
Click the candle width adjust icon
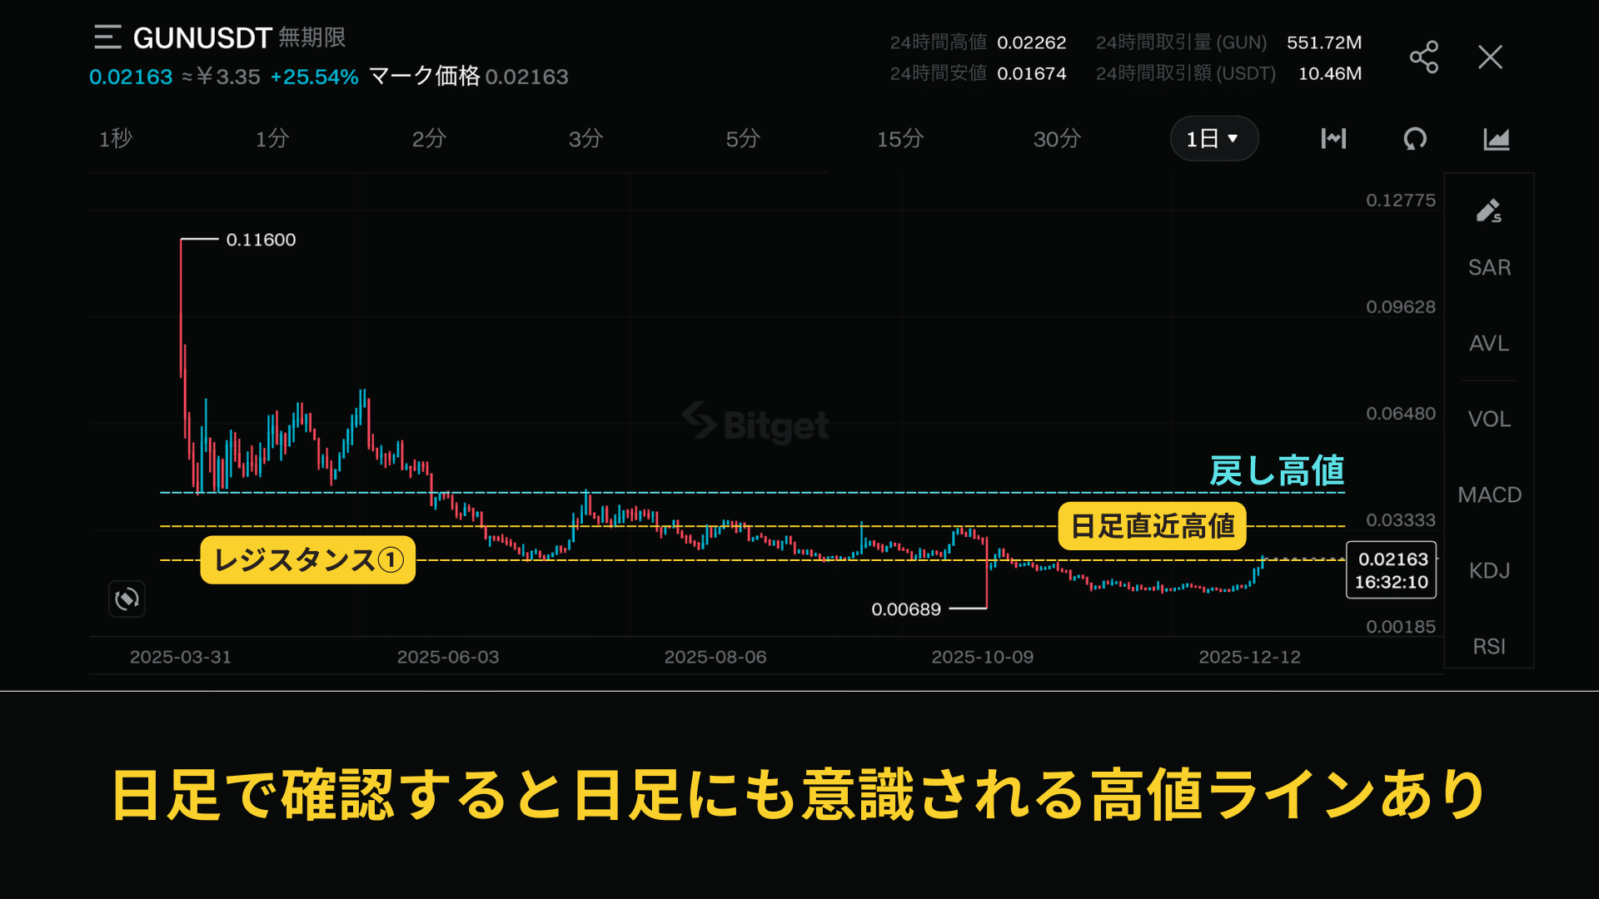(x=1333, y=139)
